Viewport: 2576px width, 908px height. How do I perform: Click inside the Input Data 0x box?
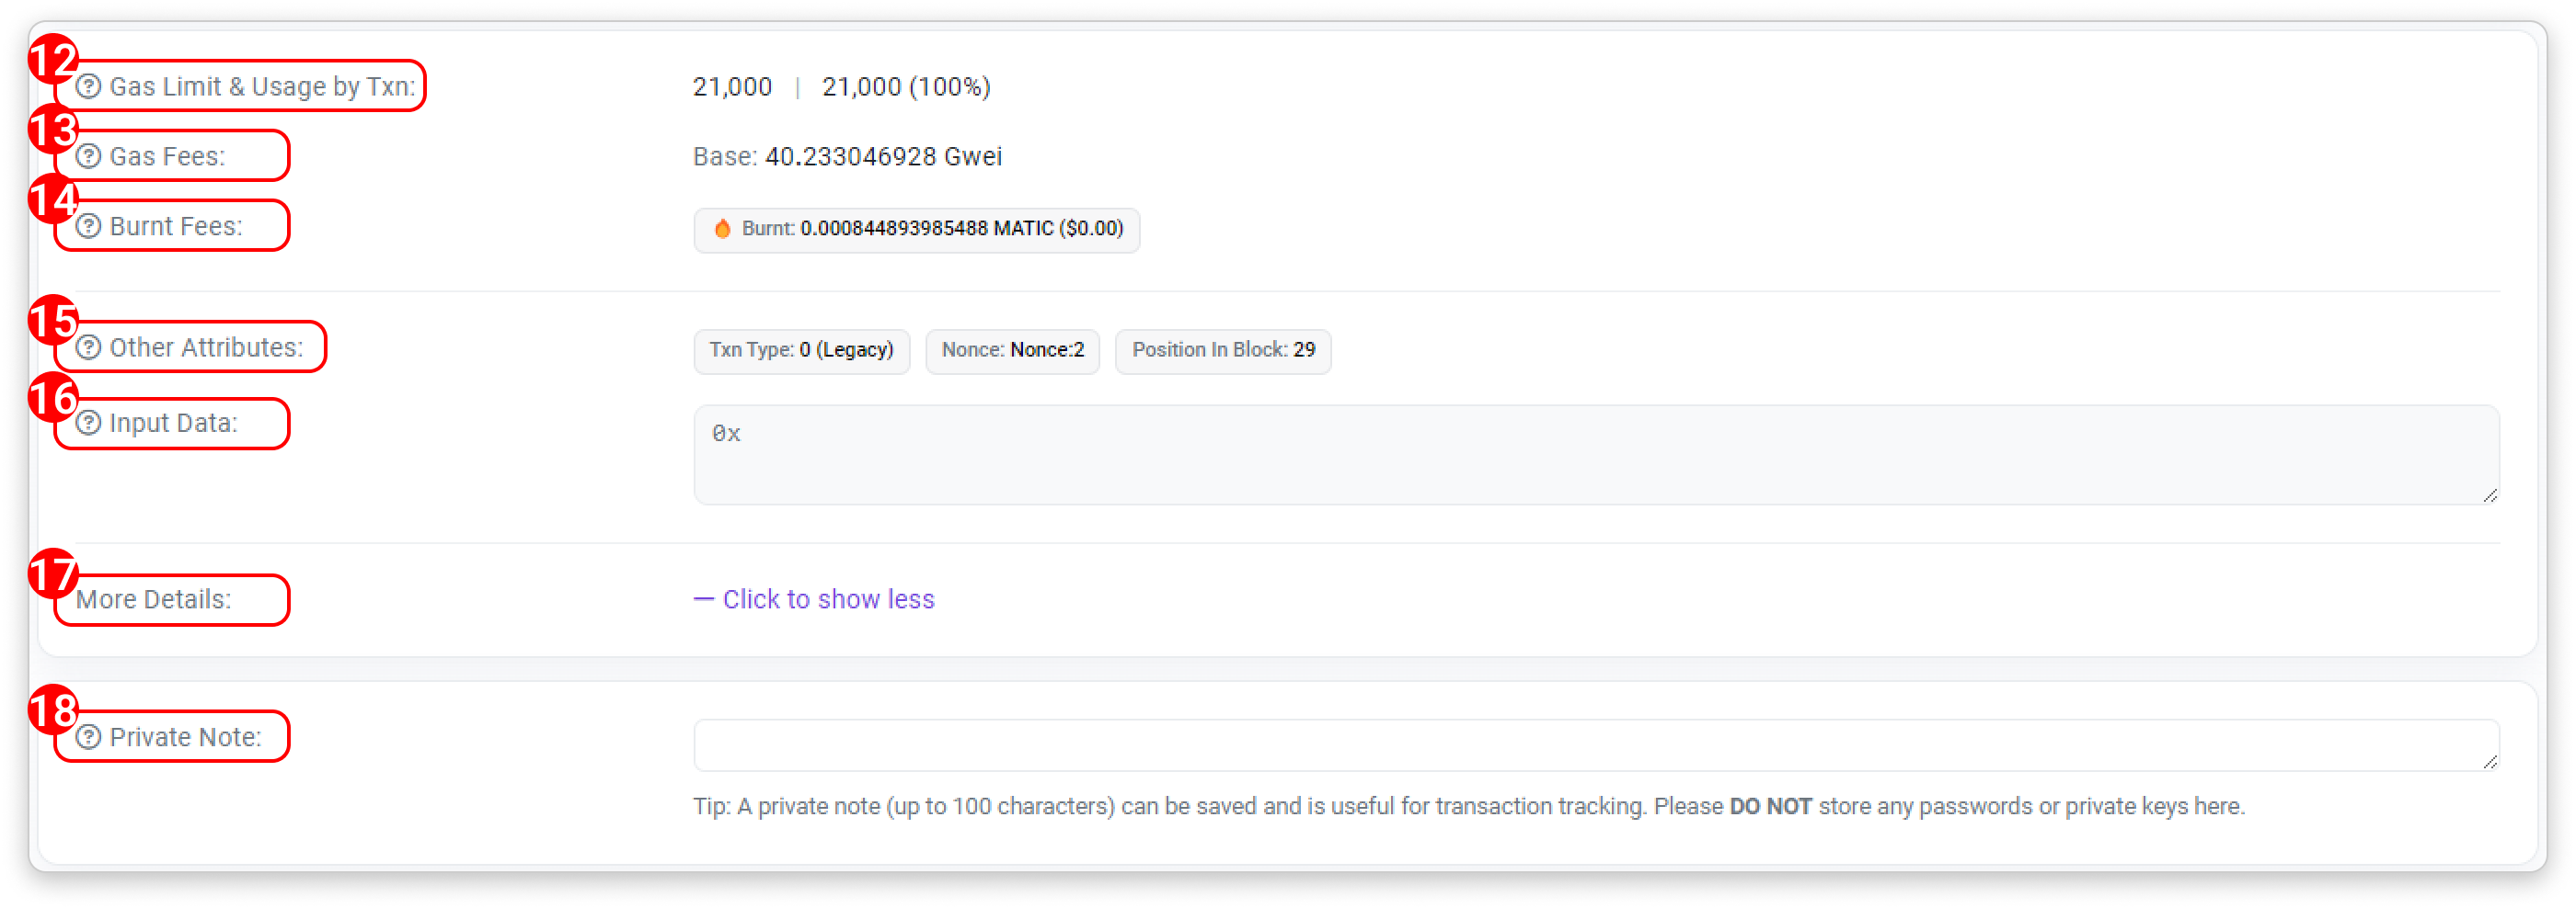[x=1596, y=455]
